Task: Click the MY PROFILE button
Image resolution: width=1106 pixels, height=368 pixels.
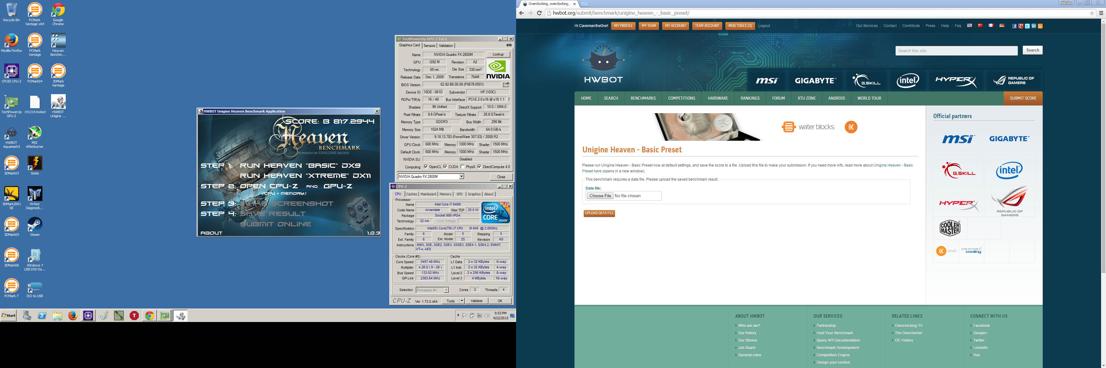Action: point(623,26)
